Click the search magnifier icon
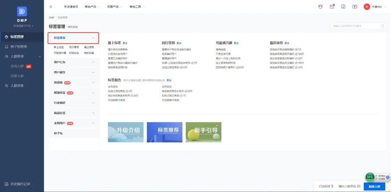The height and width of the screenshot is (192, 391). (383, 26)
